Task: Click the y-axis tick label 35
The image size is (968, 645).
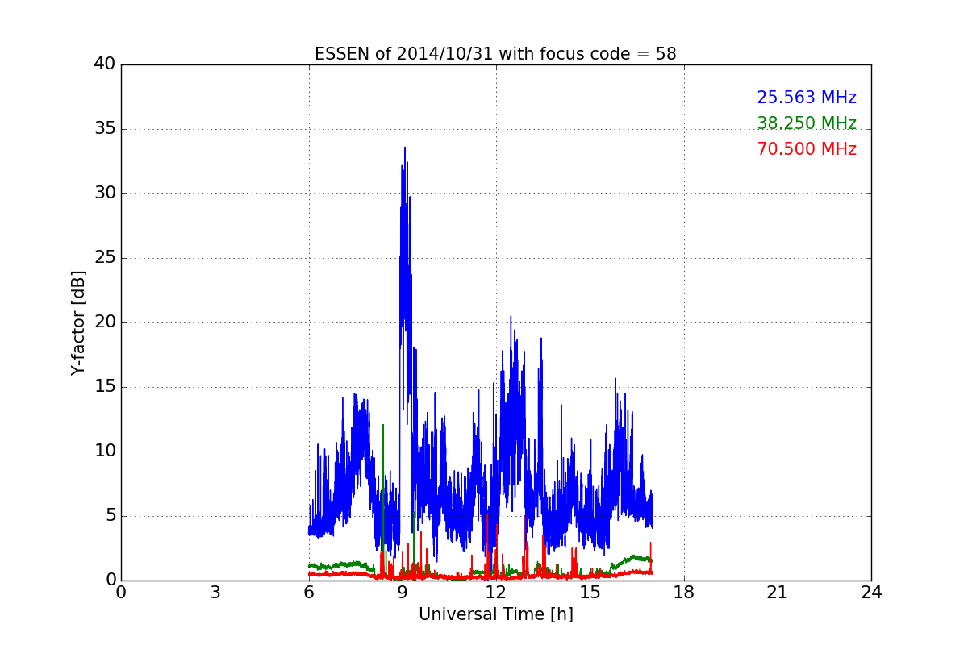Action: pyautogui.click(x=104, y=129)
